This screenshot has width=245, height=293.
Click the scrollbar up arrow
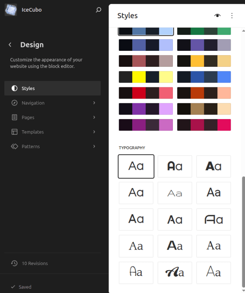click(x=243, y=31)
